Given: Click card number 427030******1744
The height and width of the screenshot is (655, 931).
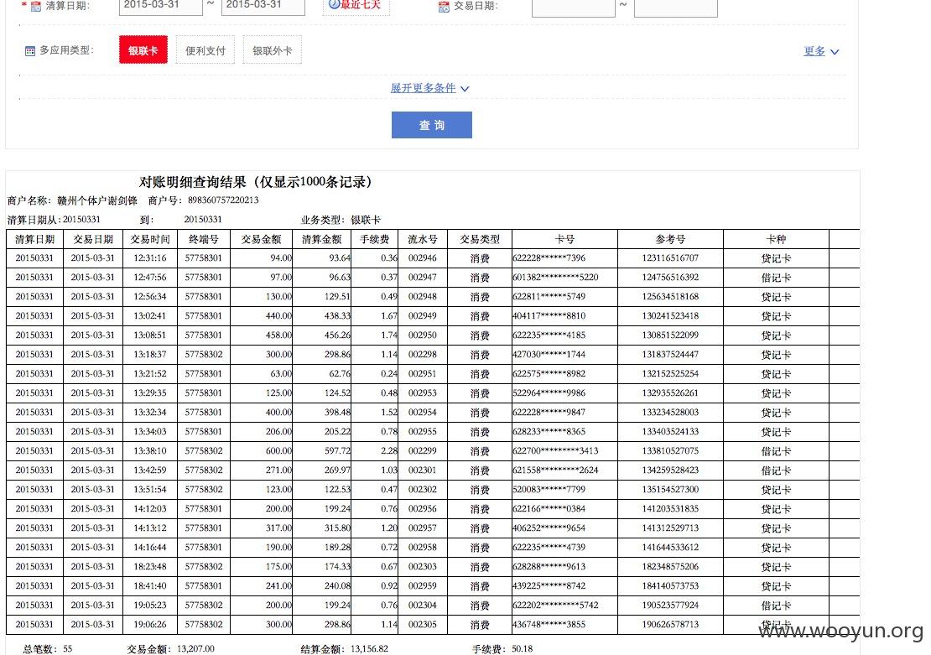Looking at the screenshot, I should pyautogui.click(x=549, y=355).
